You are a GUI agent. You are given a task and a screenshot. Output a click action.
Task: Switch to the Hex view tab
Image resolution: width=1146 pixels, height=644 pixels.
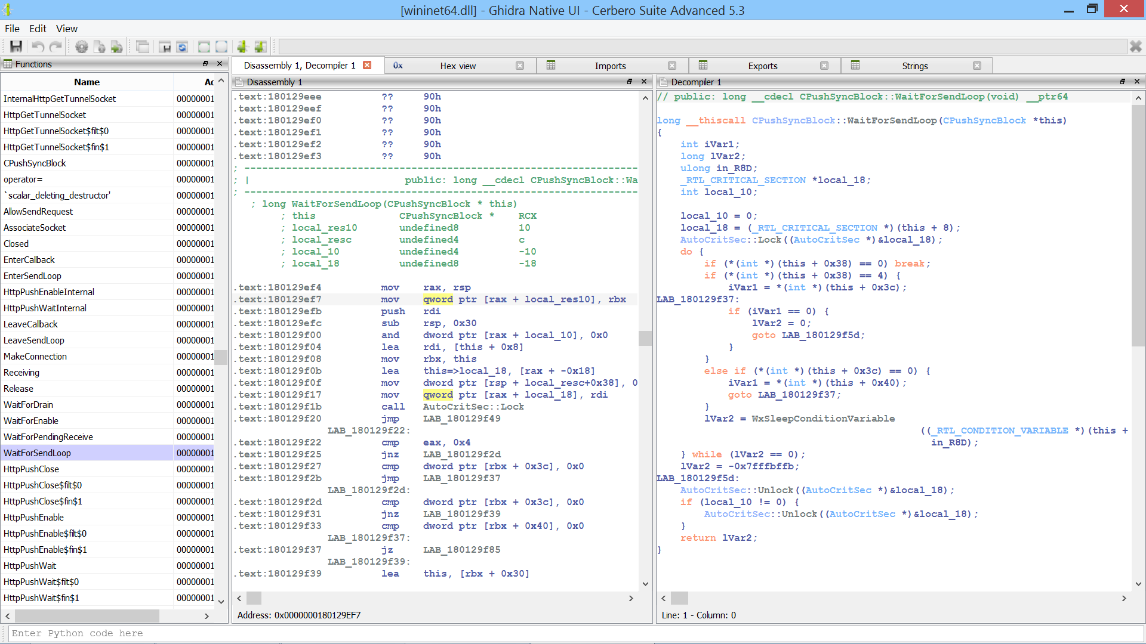click(458, 66)
